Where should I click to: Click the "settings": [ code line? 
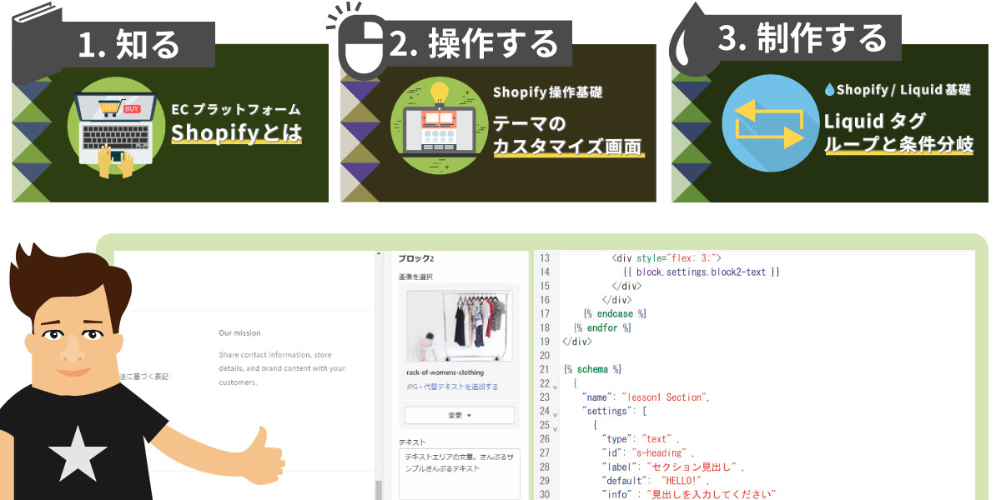click(x=615, y=411)
